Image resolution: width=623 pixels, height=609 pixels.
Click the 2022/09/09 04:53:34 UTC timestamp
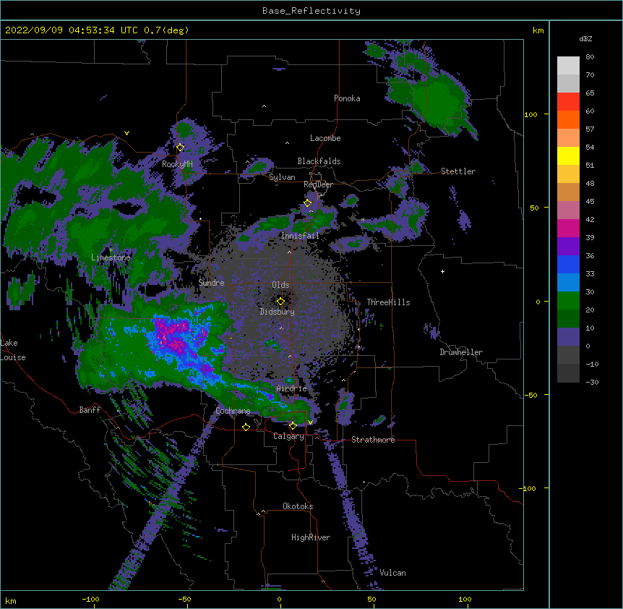tap(72, 30)
